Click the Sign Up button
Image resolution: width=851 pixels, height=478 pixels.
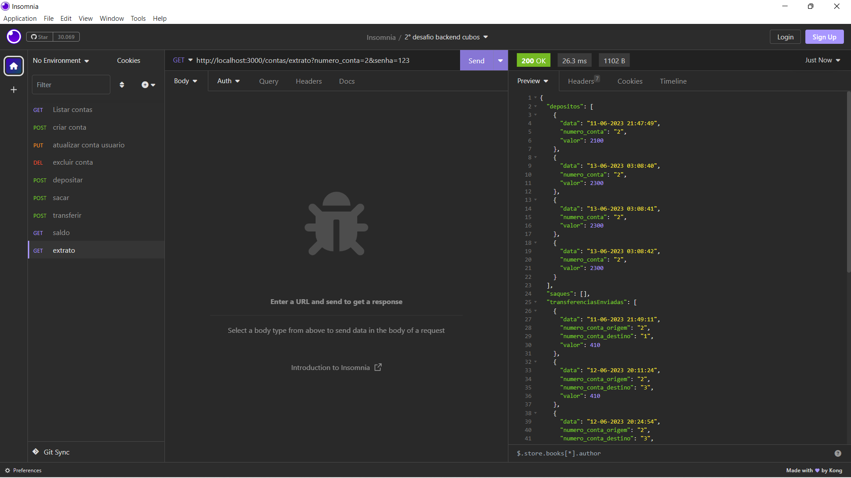tap(824, 37)
